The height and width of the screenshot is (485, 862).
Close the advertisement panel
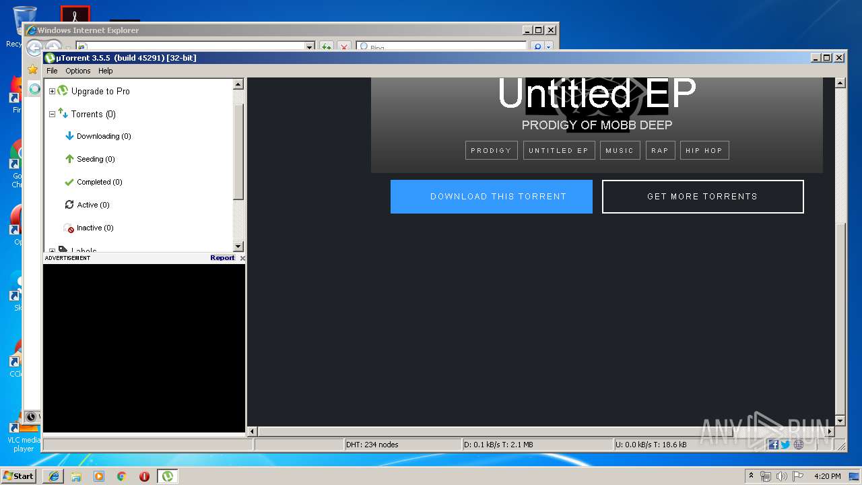click(242, 258)
